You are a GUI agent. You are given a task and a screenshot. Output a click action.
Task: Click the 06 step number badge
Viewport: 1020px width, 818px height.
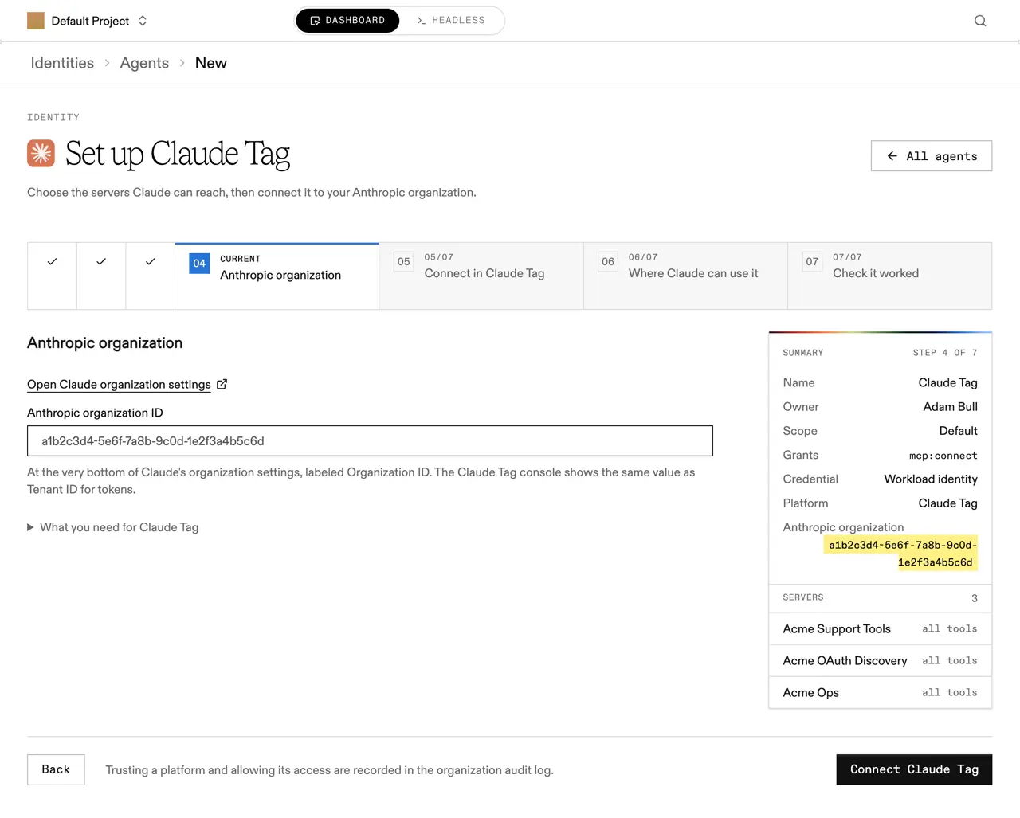(608, 262)
